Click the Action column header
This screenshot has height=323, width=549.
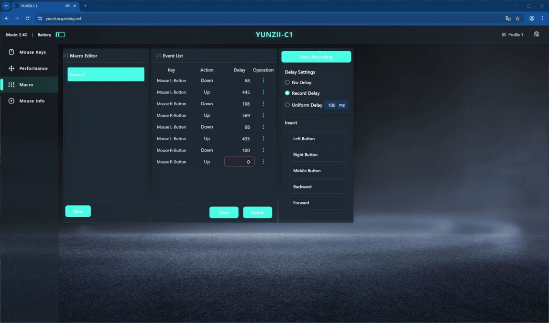[207, 70]
